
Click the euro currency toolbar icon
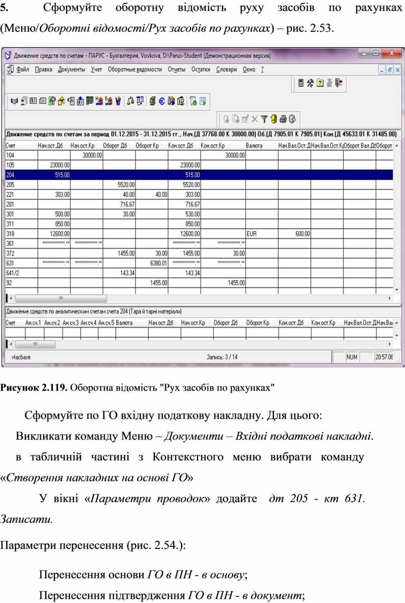[162, 101]
